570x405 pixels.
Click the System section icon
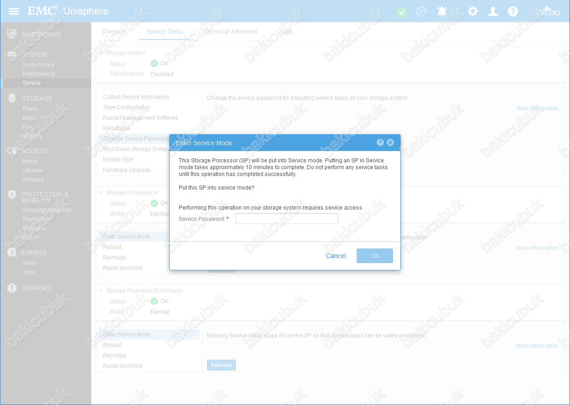(12, 54)
